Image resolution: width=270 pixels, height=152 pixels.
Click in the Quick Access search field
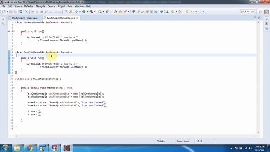point(247,11)
